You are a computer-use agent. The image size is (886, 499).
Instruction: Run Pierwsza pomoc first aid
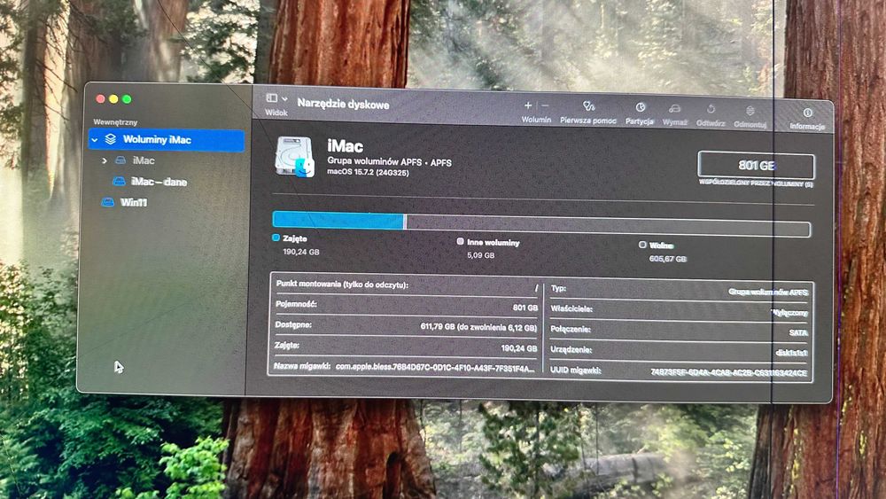tap(588, 113)
